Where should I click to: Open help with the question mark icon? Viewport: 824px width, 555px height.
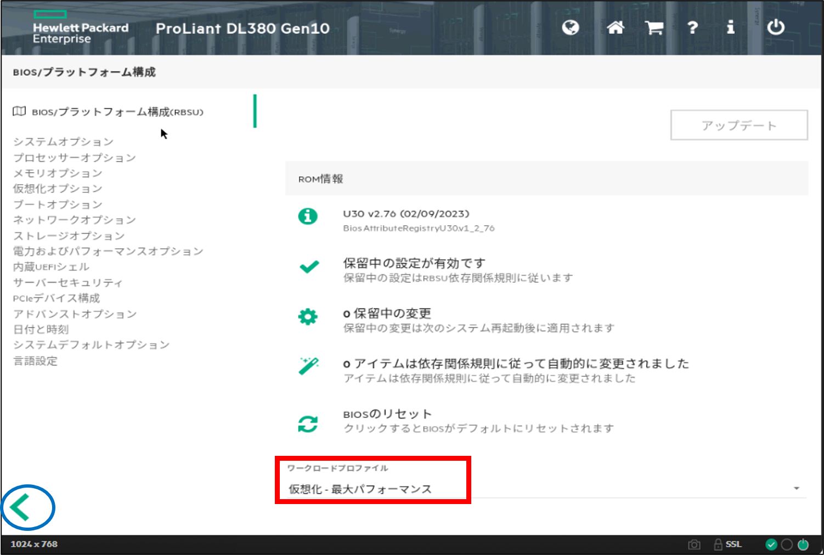tap(693, 27)
